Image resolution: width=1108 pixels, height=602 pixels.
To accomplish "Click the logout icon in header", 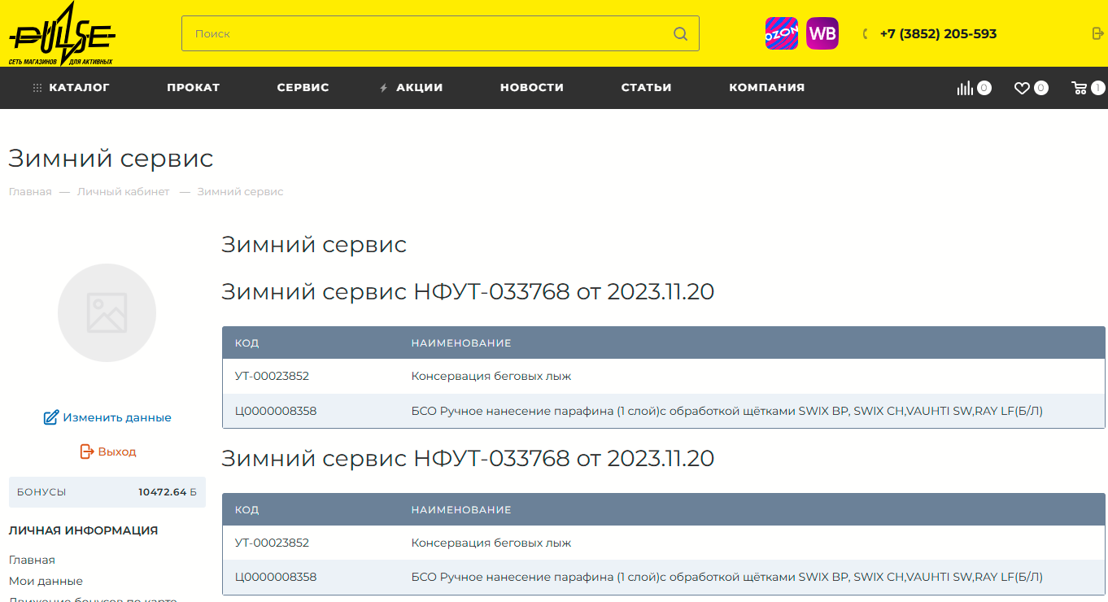I will pyautogui.click(x=1097, y=33).
